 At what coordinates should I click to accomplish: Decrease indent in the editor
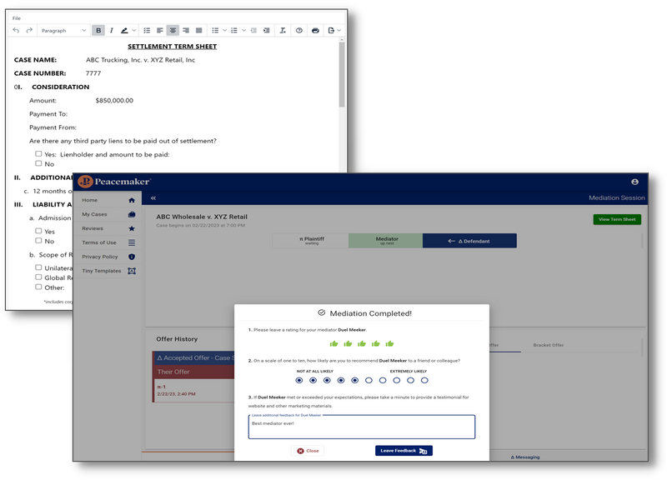(253, 30)
